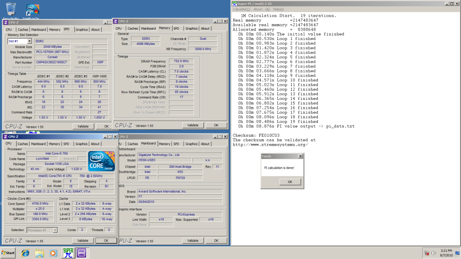Select Caches tab in the Memory timings window
Screen dimensions: 461x259
tap(133, 28)
